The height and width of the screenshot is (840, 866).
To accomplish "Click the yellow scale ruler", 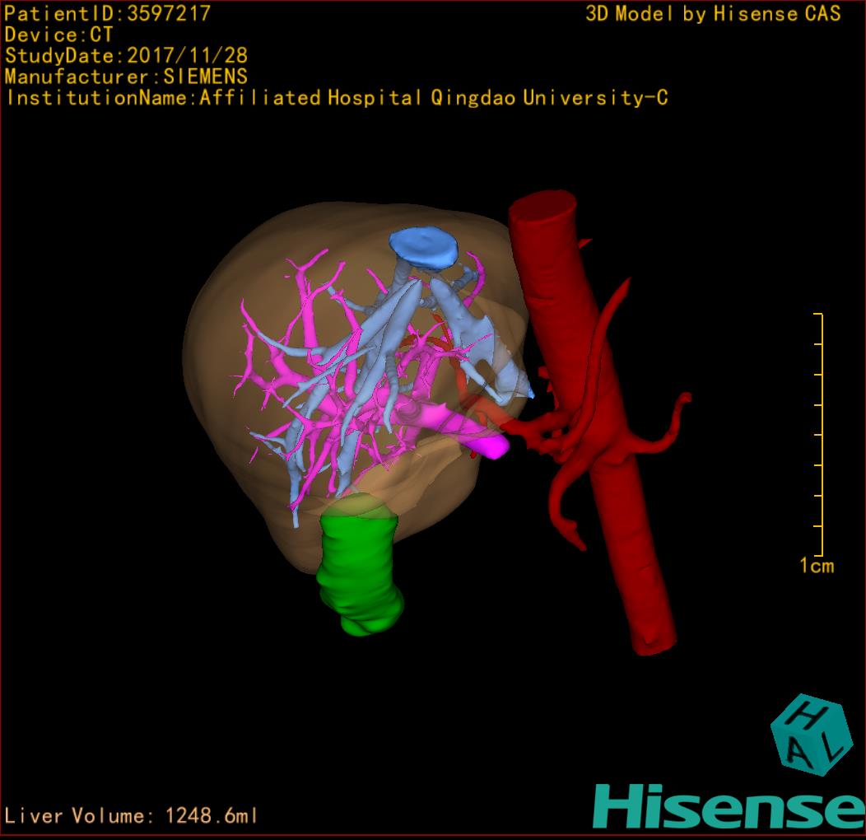I will 818,434.
